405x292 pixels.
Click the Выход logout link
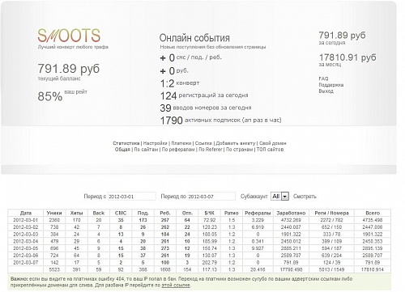(326, 91)
